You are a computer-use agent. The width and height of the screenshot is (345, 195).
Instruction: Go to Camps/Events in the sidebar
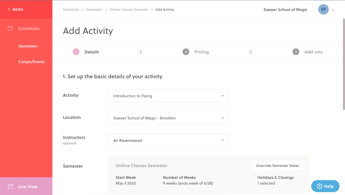coord(32,62)
